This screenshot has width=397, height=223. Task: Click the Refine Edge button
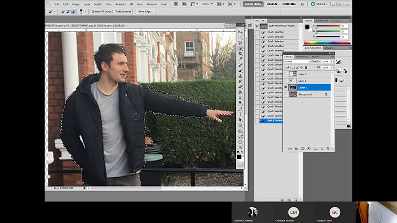[145, 12]
